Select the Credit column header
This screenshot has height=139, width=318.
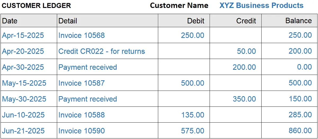click(246, 21)
